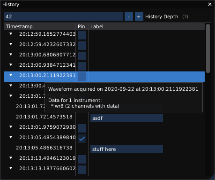Select marker timestamp 20:13:01.7214573518

tap(44, 117)
